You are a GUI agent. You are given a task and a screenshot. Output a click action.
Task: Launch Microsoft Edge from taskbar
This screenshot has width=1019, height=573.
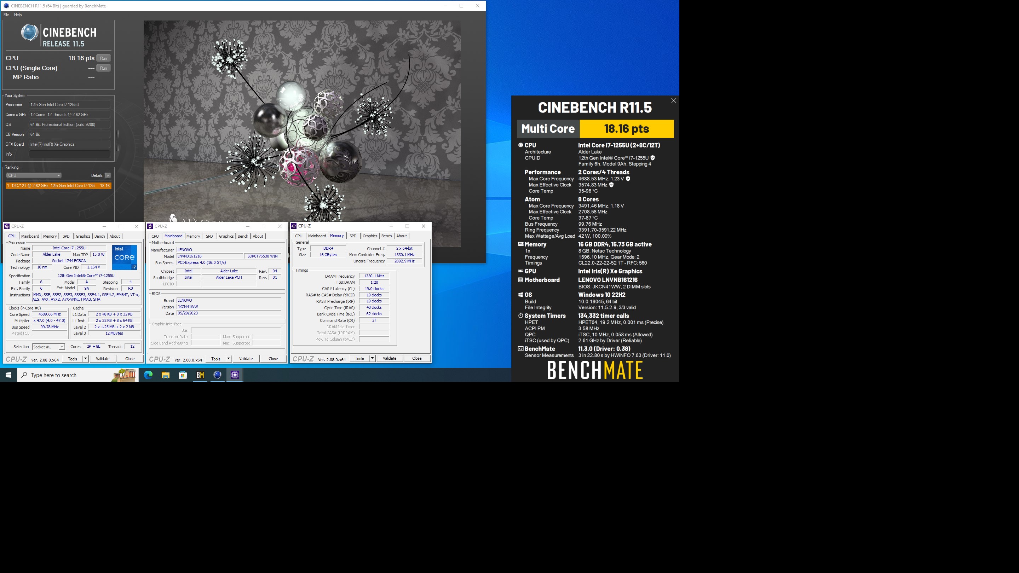[x=148, y=375]
